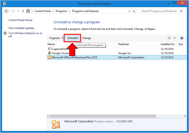
Task: Click the Forward navigation arrow
Action: coord(13,11)
